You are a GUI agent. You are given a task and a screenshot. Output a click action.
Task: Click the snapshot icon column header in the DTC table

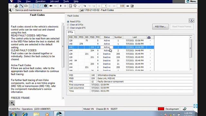click(x=149, y=37)
